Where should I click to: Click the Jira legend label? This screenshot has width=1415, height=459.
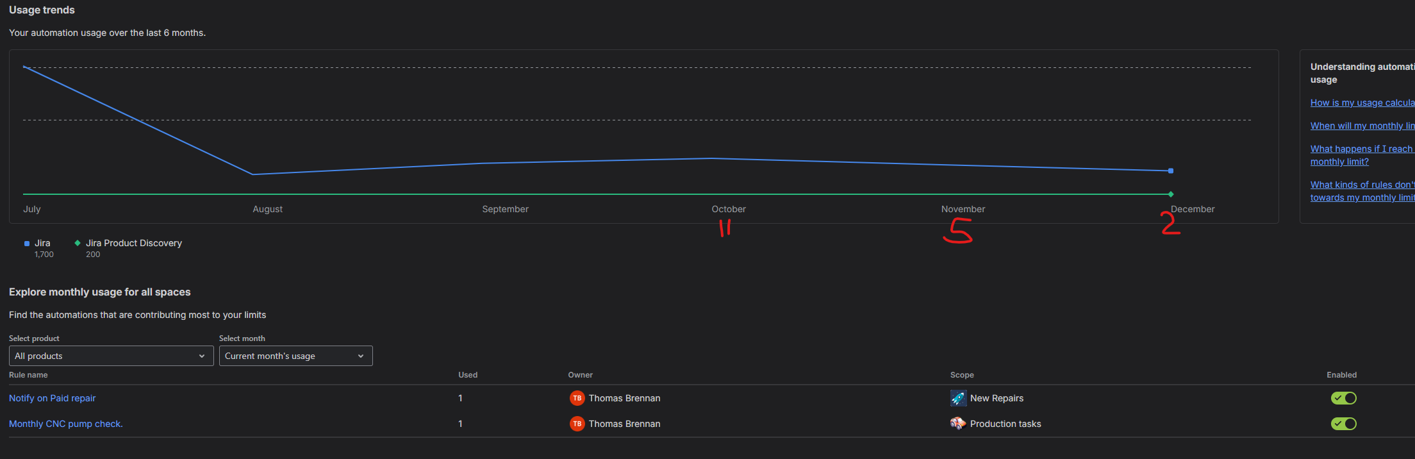(x=42, y=243)
